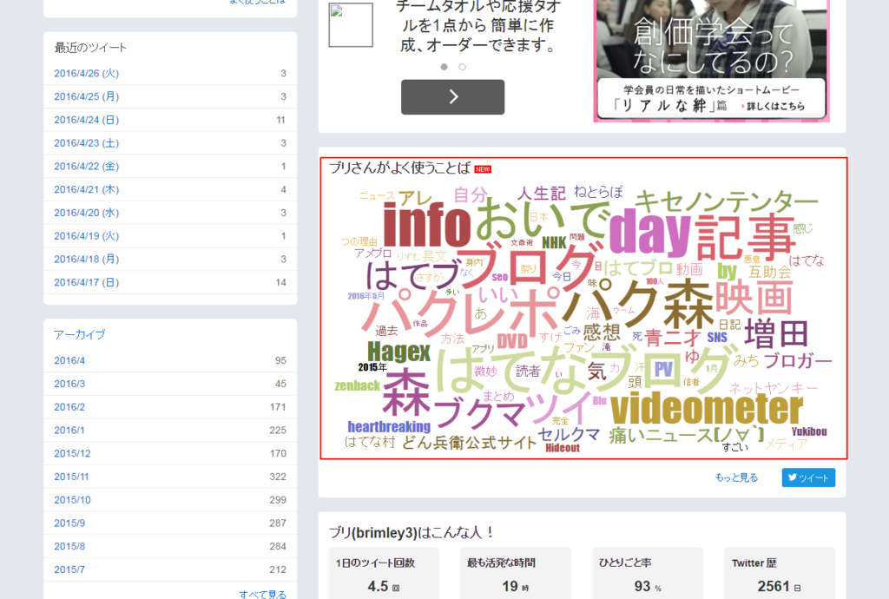Open tweets from 2016/4/21 (木)

86,189
